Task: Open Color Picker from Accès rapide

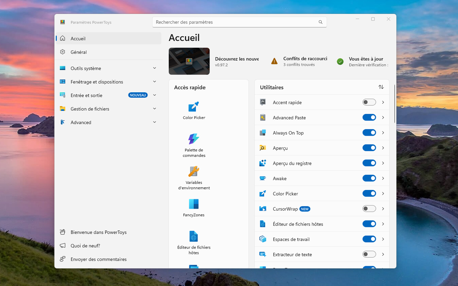Action: [194, 107]
